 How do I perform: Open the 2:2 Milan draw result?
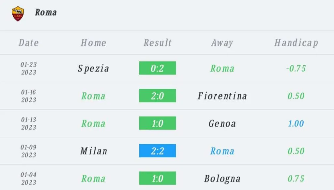click(x=158, y=151)
